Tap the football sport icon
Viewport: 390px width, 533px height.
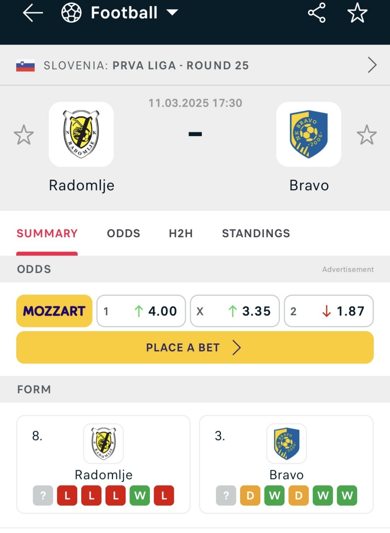(71, 13)
